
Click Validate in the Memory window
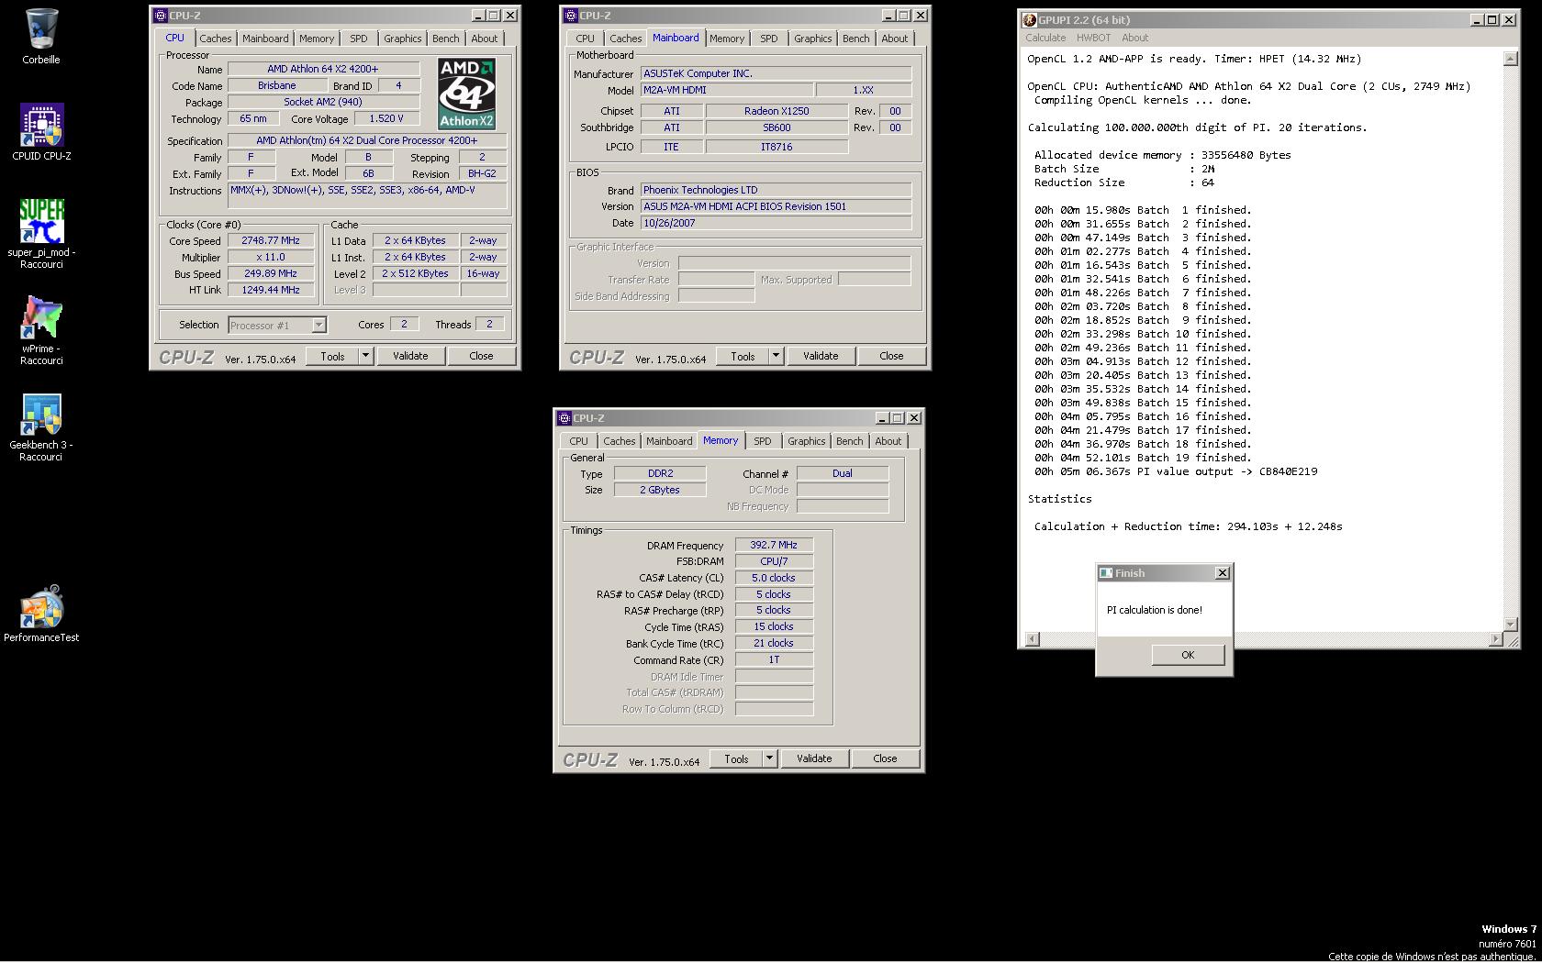tap(814, 758)
